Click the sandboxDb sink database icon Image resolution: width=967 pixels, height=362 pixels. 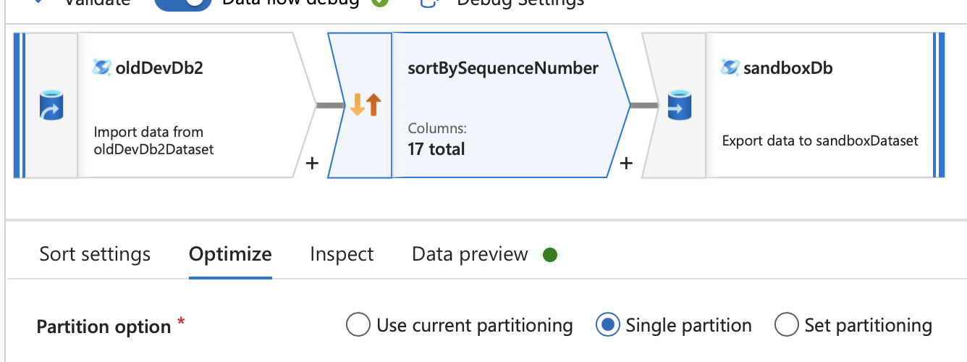(679, 105)
